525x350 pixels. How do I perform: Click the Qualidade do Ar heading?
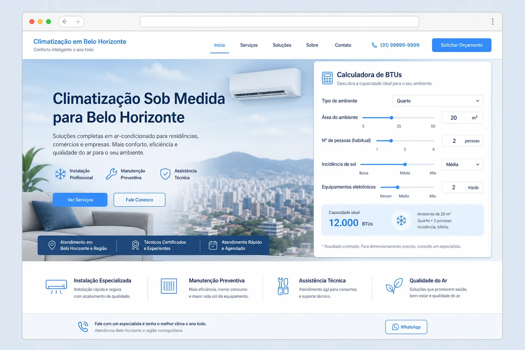(428, 281)
